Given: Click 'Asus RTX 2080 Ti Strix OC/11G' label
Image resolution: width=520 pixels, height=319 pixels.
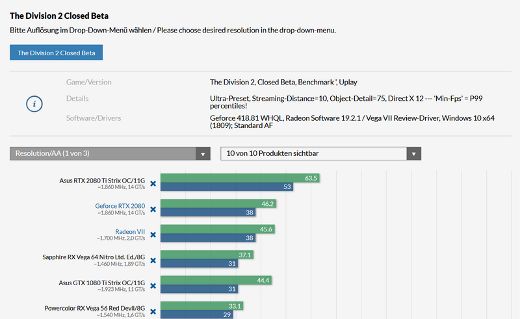Looking at the screenshot, I should (x=102, y=181).
